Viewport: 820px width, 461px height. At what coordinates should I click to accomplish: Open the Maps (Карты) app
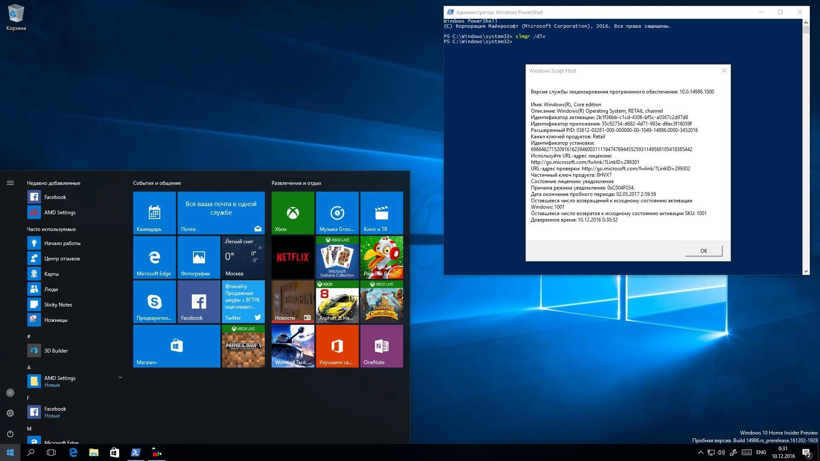[75, 274]
